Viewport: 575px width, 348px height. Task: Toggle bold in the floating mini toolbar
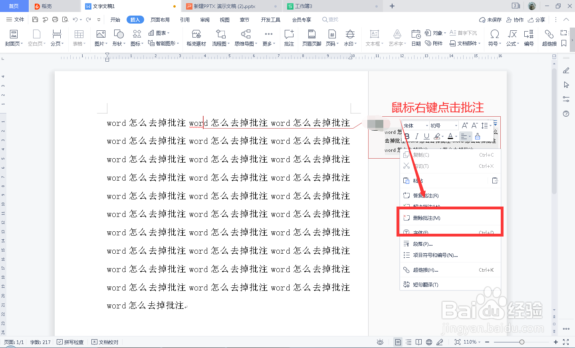(406, 136)
